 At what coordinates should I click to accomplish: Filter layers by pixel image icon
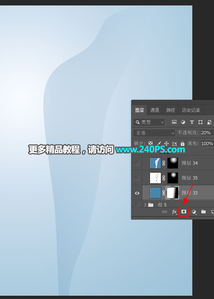pyautogui.click(x=174, y=122)
